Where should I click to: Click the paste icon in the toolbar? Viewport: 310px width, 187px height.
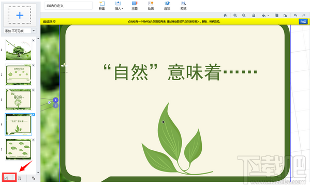tap(285, 15)
